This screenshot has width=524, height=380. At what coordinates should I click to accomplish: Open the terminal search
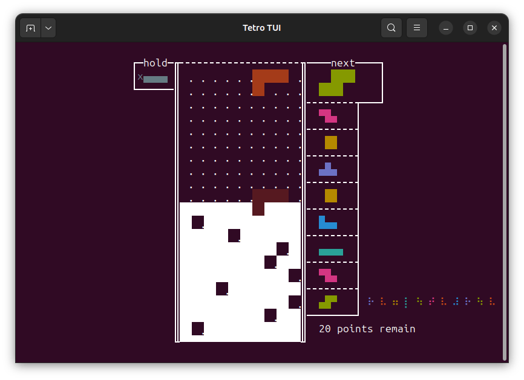tap(391, 28)
